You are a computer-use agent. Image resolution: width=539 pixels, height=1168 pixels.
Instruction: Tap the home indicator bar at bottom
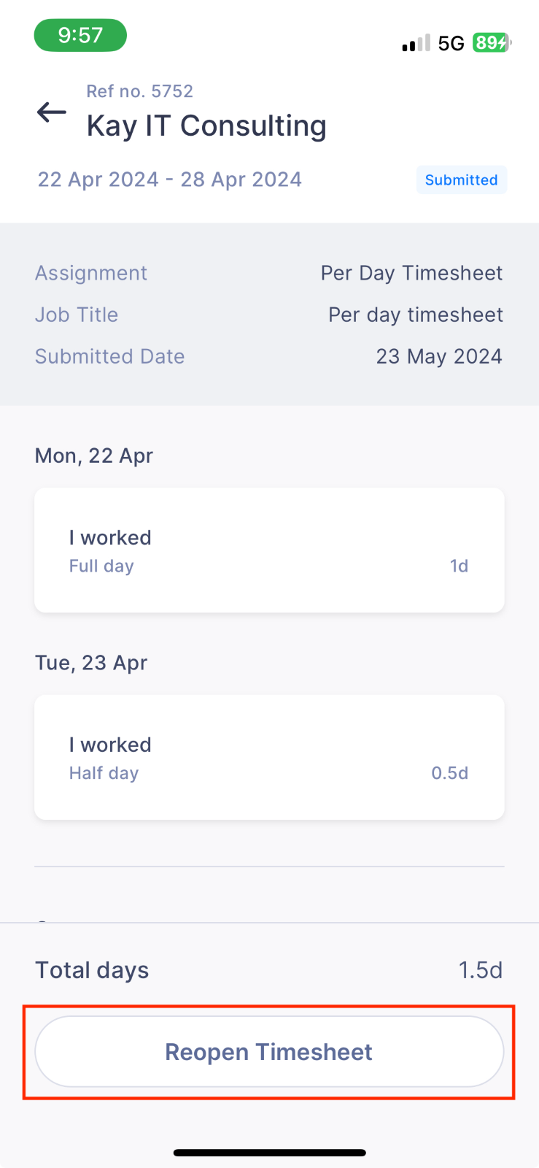[269, 1153]
